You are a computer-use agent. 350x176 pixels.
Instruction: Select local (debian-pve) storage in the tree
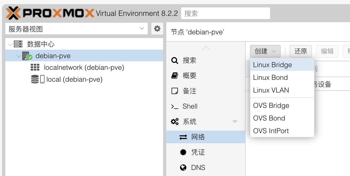(x=84, y=79)
